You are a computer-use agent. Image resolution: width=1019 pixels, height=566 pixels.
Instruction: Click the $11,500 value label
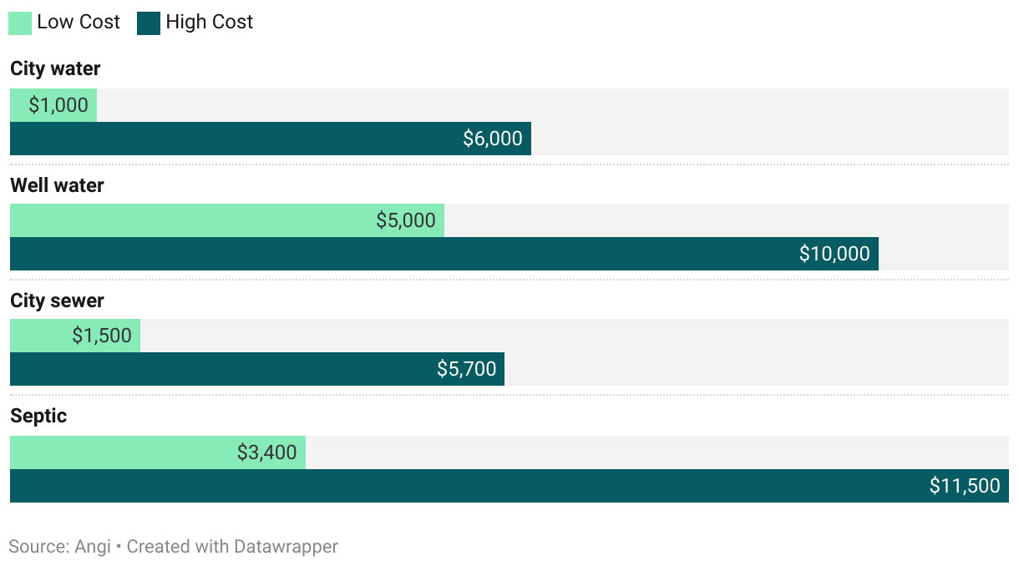[x=964, y=486]
